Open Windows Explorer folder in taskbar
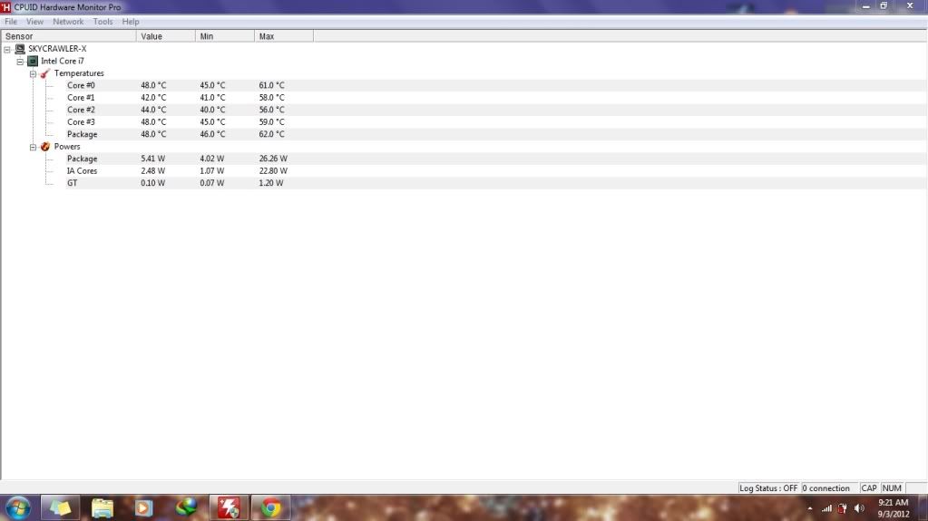Screen dimensions: 928x521 (103, 507)
